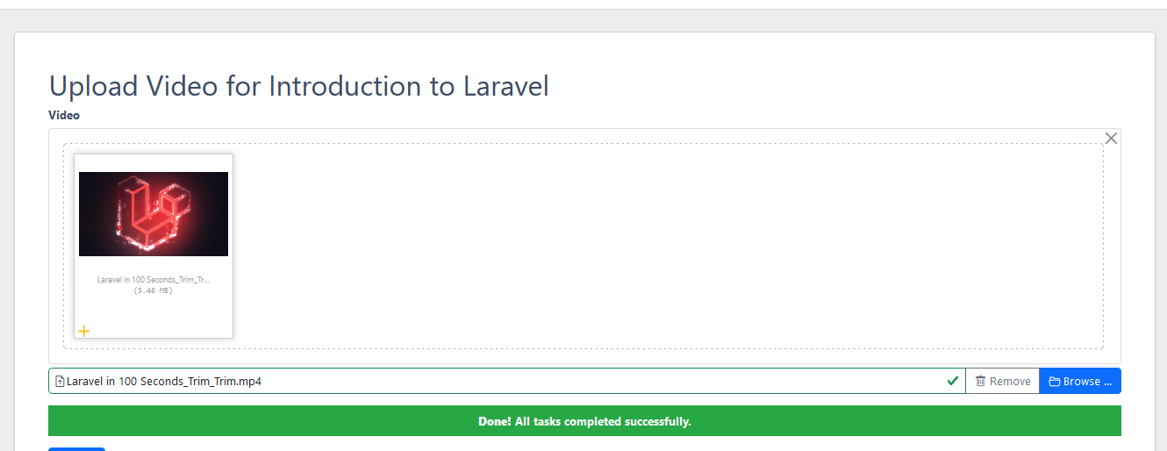Open the Laravel video thumbnail preview
1167x451 pixels.
[154, 214]
